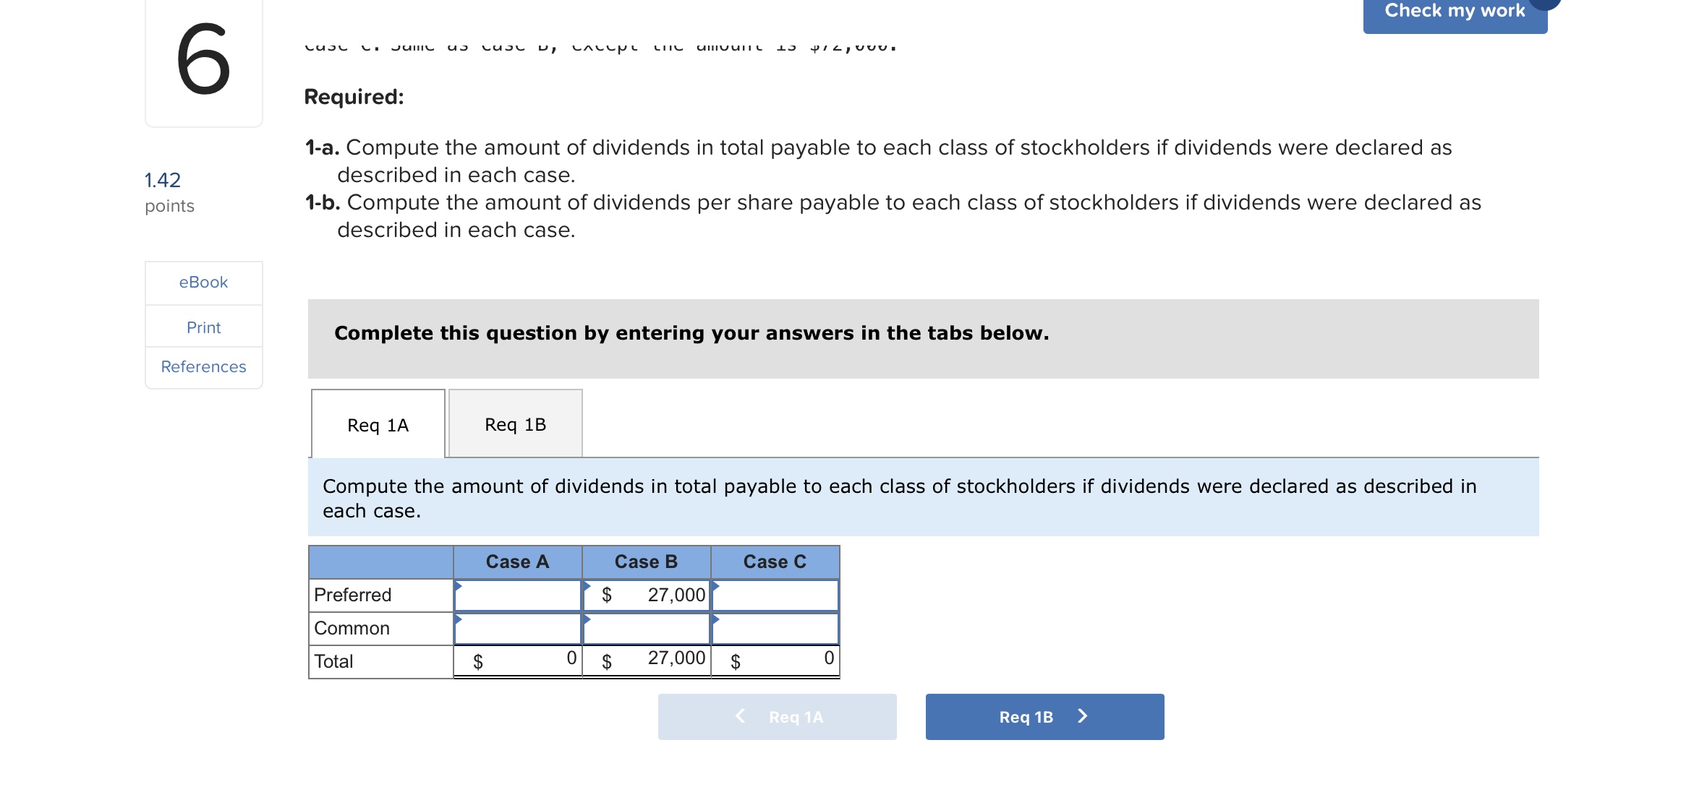Click the disabled Req 1A previous button
This screenshot has height=800, width=1707.
[x=777, y=717]
